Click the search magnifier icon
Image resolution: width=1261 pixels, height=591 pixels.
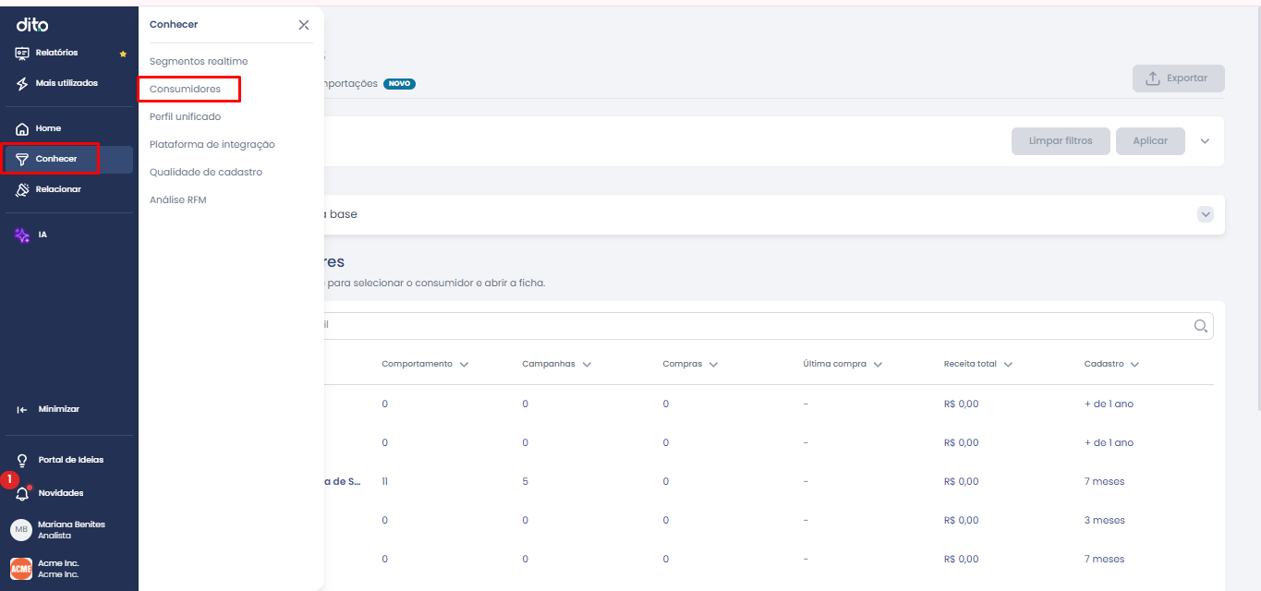tap(1201, 325)
